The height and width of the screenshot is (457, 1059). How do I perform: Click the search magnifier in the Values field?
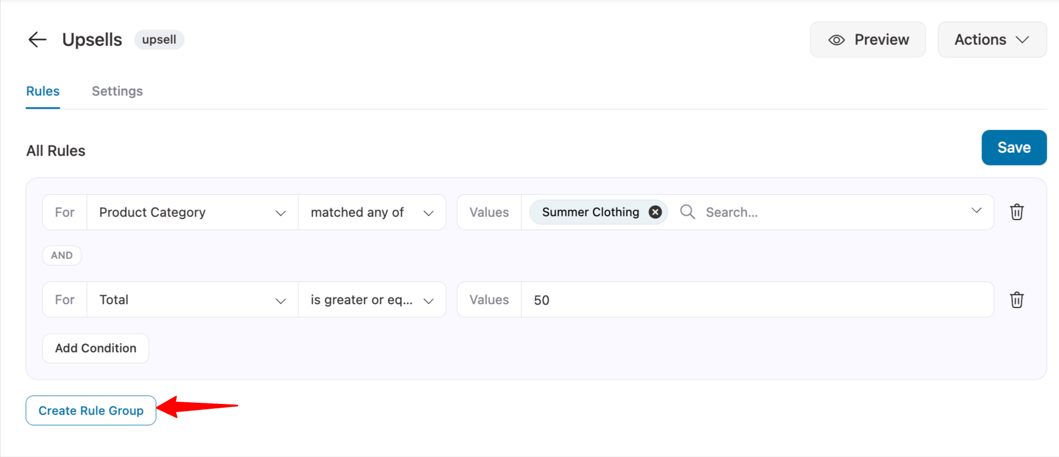coord(687,212)
